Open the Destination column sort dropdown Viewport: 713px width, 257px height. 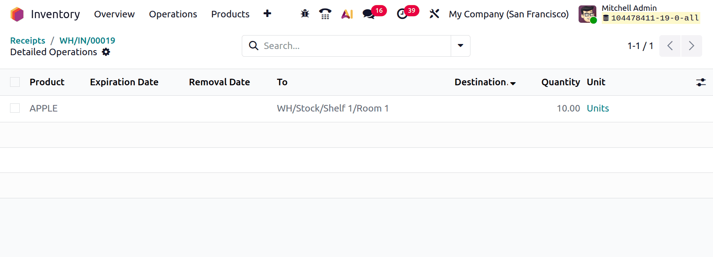click(513, 83)
